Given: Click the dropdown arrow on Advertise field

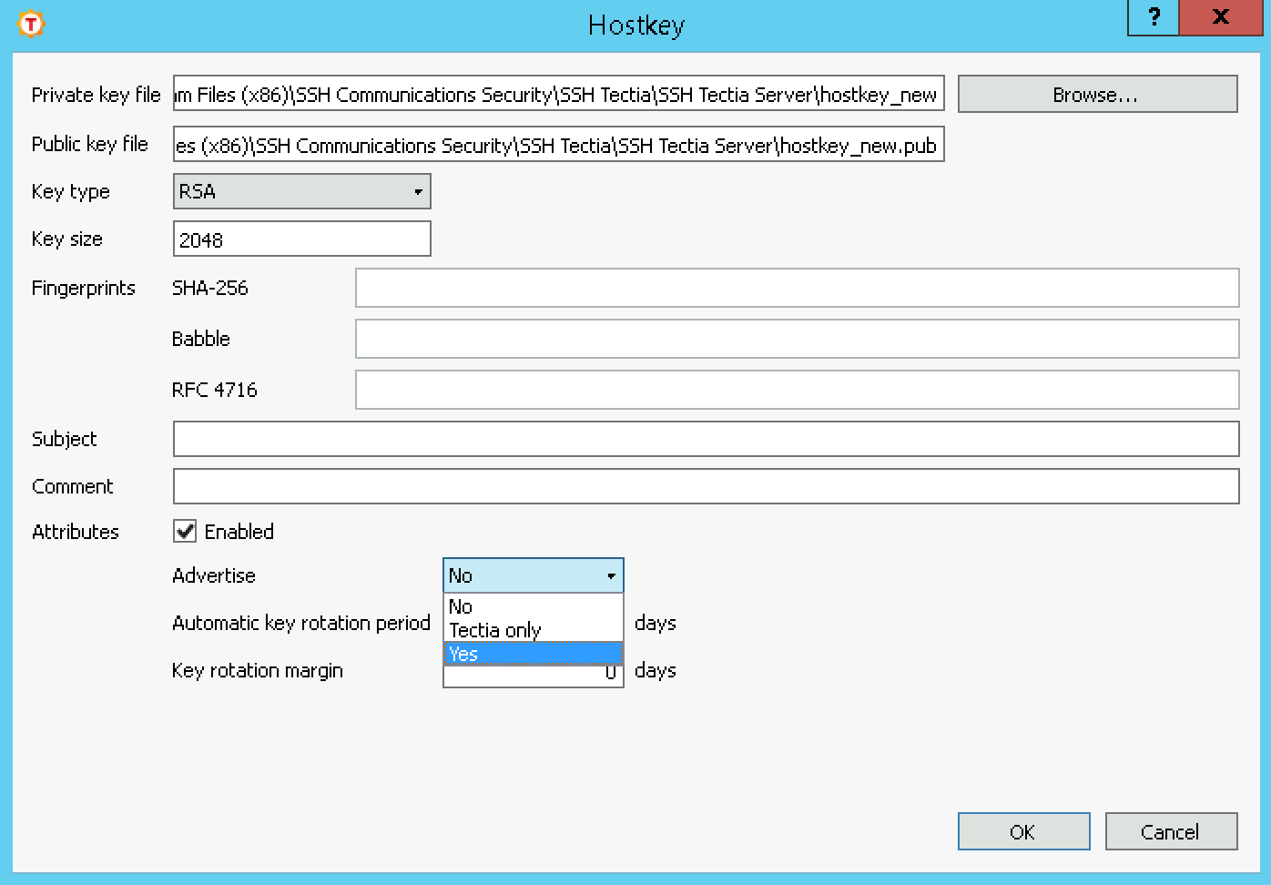Looking at the screenshot, I should 611,575.
